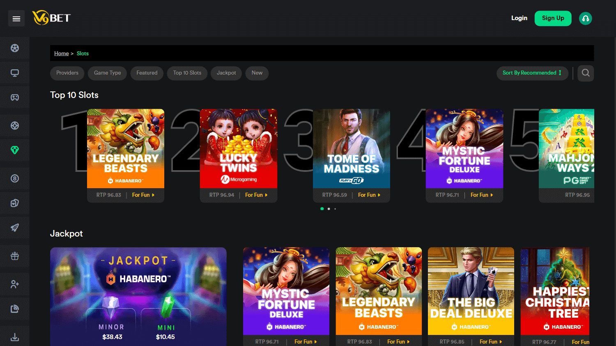This screenshot has width=616, height=346.
Task: Click the RTP 96.95 text
Action: point(577,195)
